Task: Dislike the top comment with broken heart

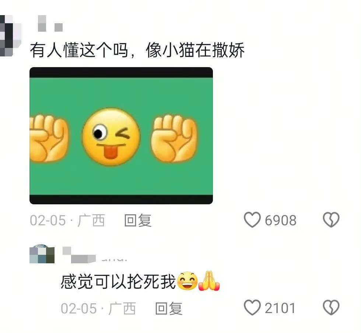Action: click(x=331, y=220)
